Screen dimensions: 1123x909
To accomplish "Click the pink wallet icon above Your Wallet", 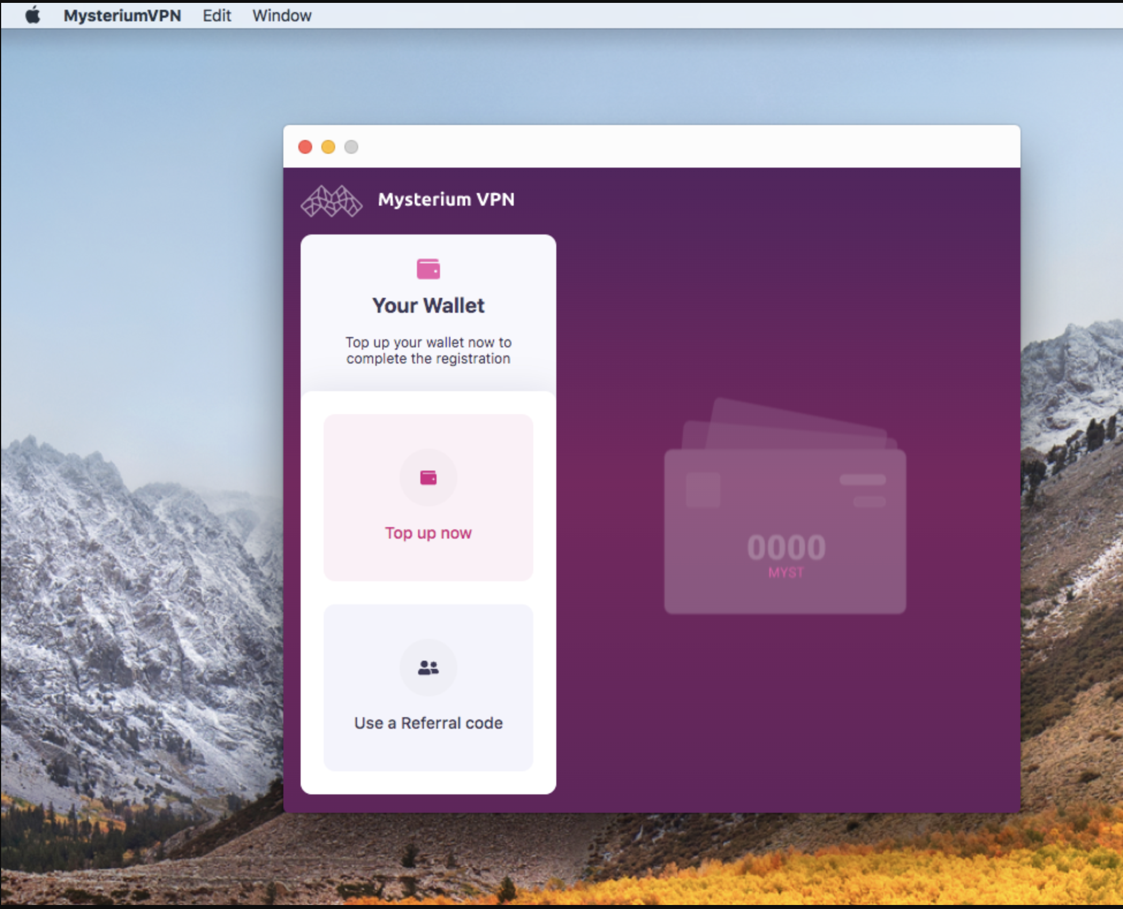I will (x=428, y=268).
